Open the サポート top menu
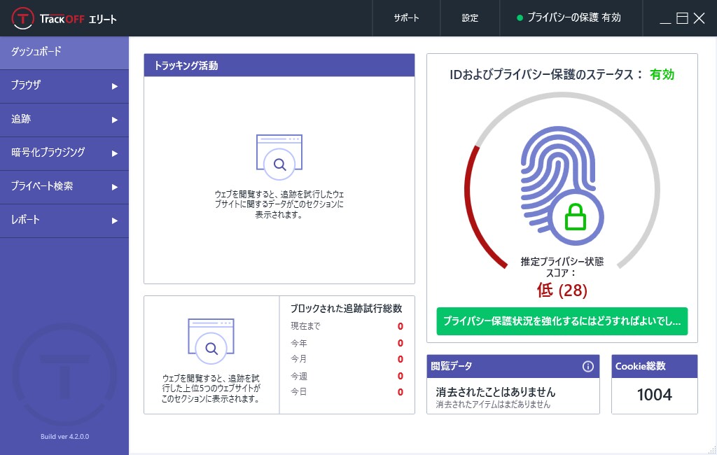This screenshot has height=455, width=717. (x=406, y=17)
